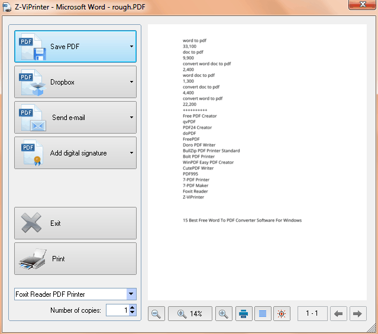Increase the number of copies
The height and width of the screenshot is (334, 378).
pyautogui.click(x=133, y=307)
